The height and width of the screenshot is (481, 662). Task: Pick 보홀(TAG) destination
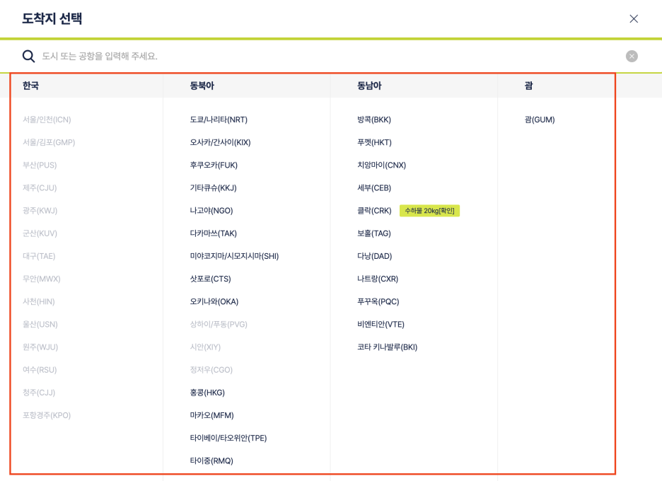pyautogui.click(x=374, y=233)
